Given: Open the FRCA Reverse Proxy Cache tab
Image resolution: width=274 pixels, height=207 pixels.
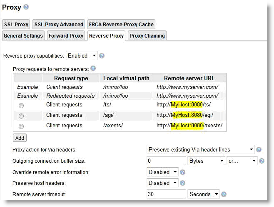Looking at the screenshot, I should [121, 24].
